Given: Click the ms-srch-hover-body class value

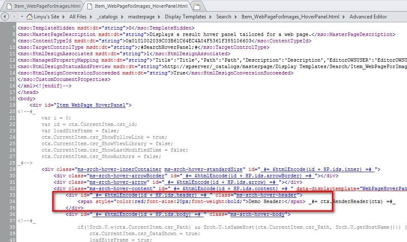Looking at the screenshot, I should (257, 214).
